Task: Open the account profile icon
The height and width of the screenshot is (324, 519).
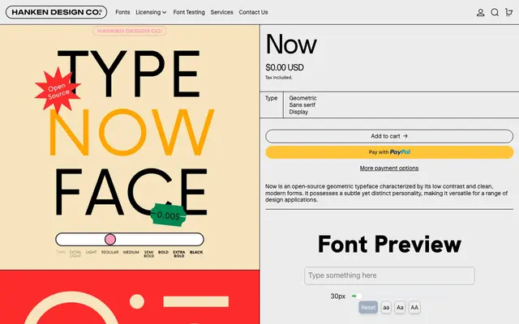Action: (480, 13)
